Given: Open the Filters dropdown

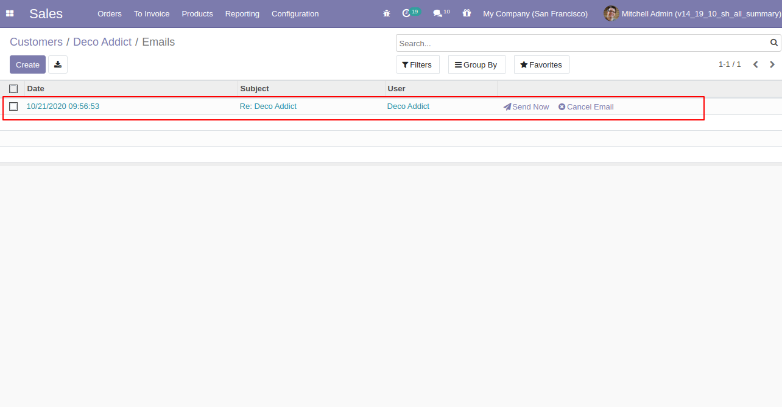Looking at the screenshot, I should [417, 64].
